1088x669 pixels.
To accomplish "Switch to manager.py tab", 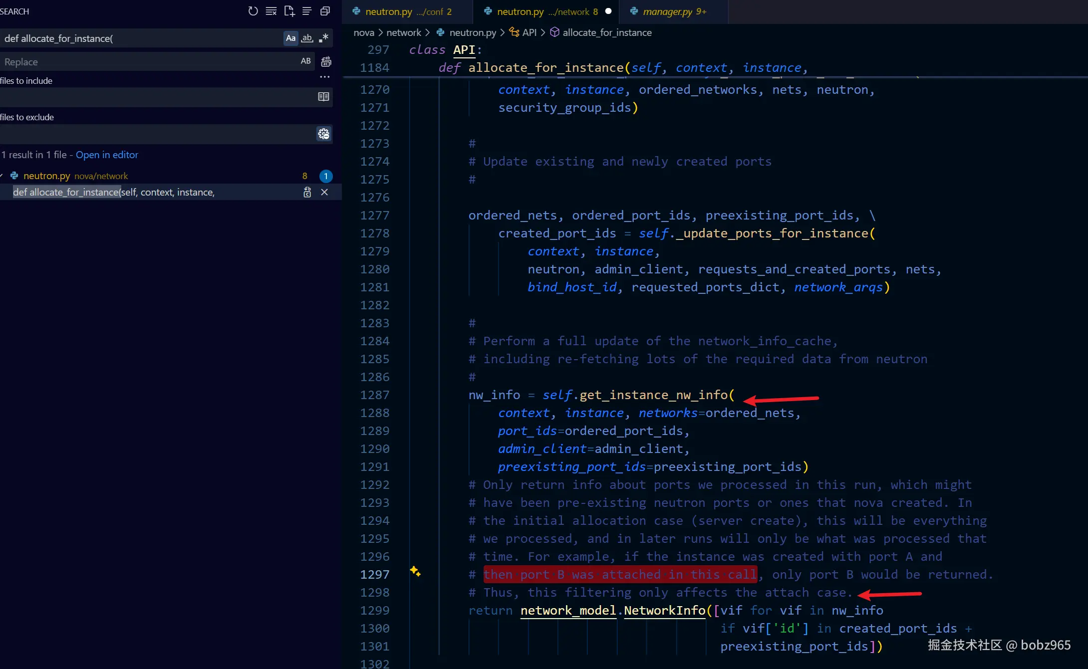I will click(x=674, y=11).
